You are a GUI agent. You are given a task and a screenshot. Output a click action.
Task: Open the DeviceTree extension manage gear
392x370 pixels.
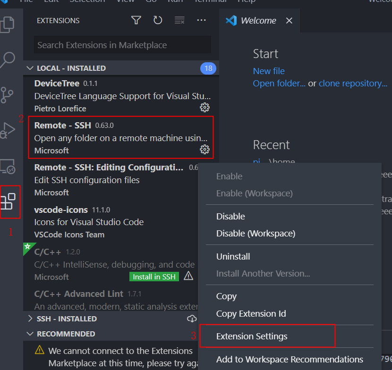tap(205, 108)
